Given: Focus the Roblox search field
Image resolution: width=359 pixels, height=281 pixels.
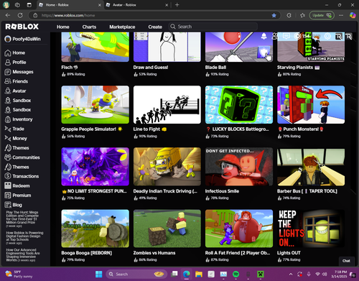Looking at the screenshot, I should (213, 27).
